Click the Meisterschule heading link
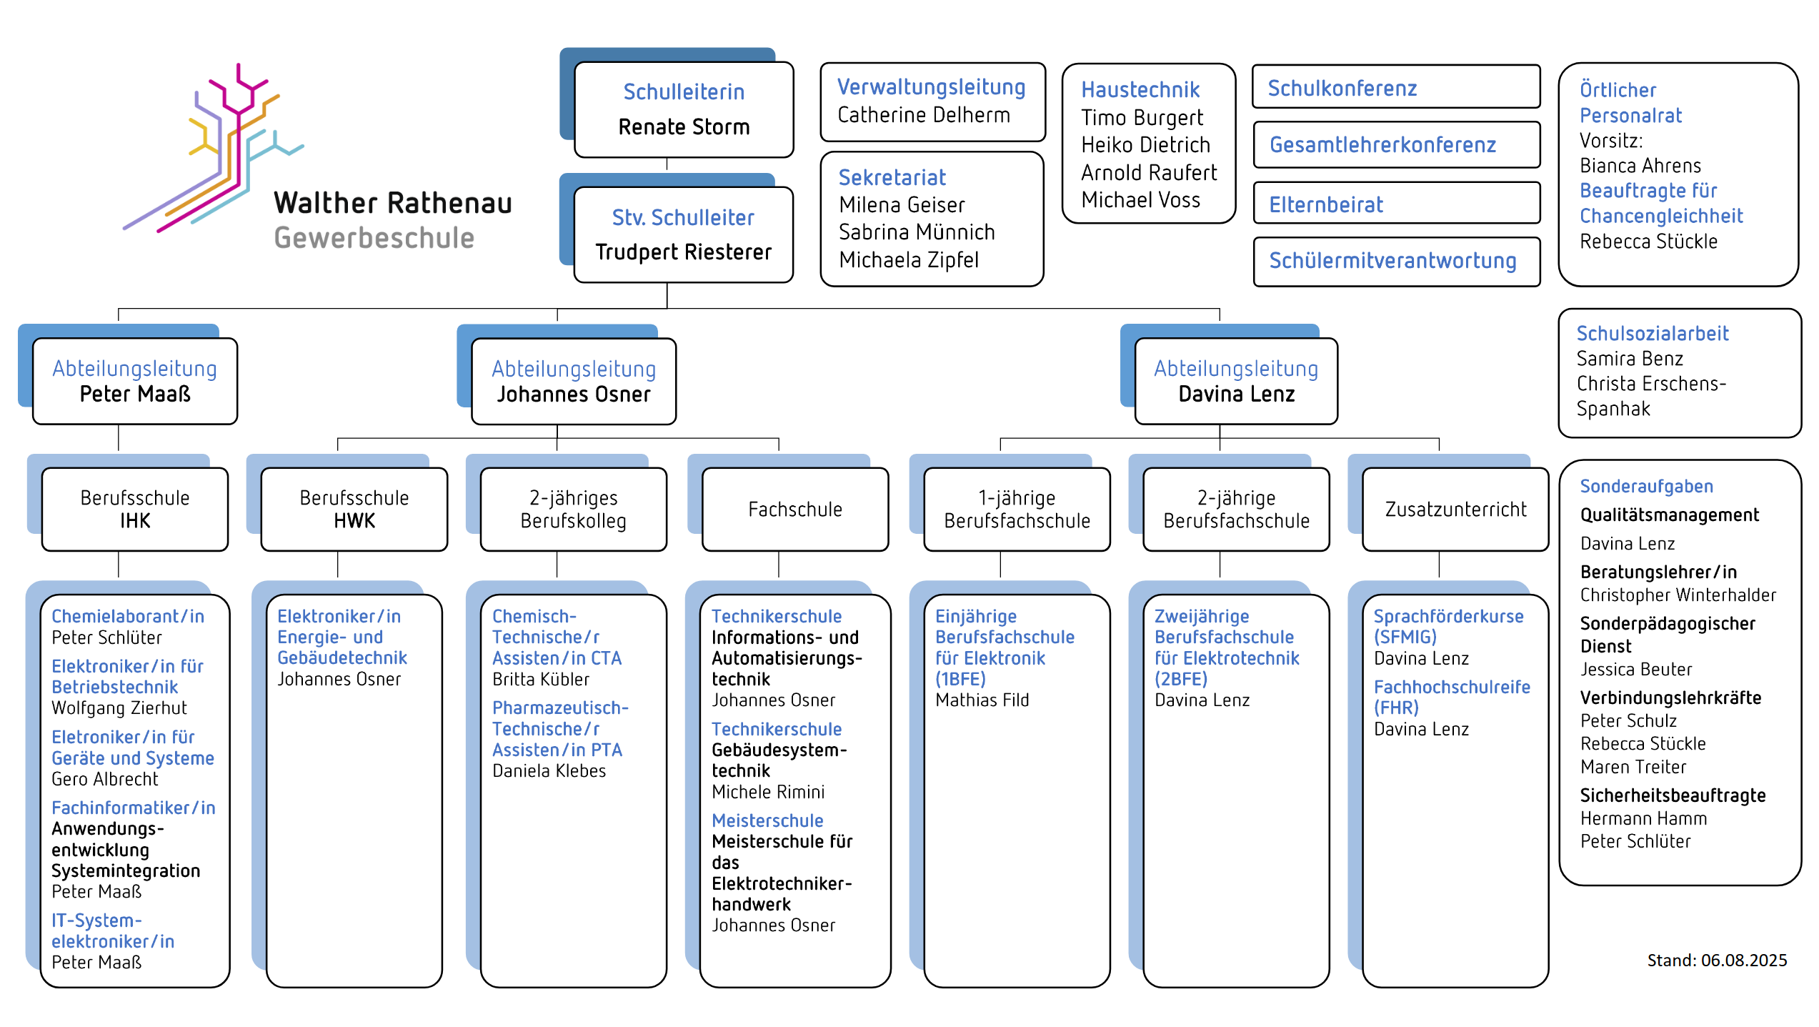Image resolution: width=1819 pixels, height=1027 pixels. (x=767, y=820)
